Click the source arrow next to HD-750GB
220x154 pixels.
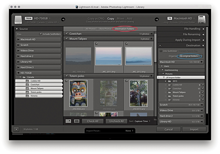pyautogui.click(x=63, y=19)
